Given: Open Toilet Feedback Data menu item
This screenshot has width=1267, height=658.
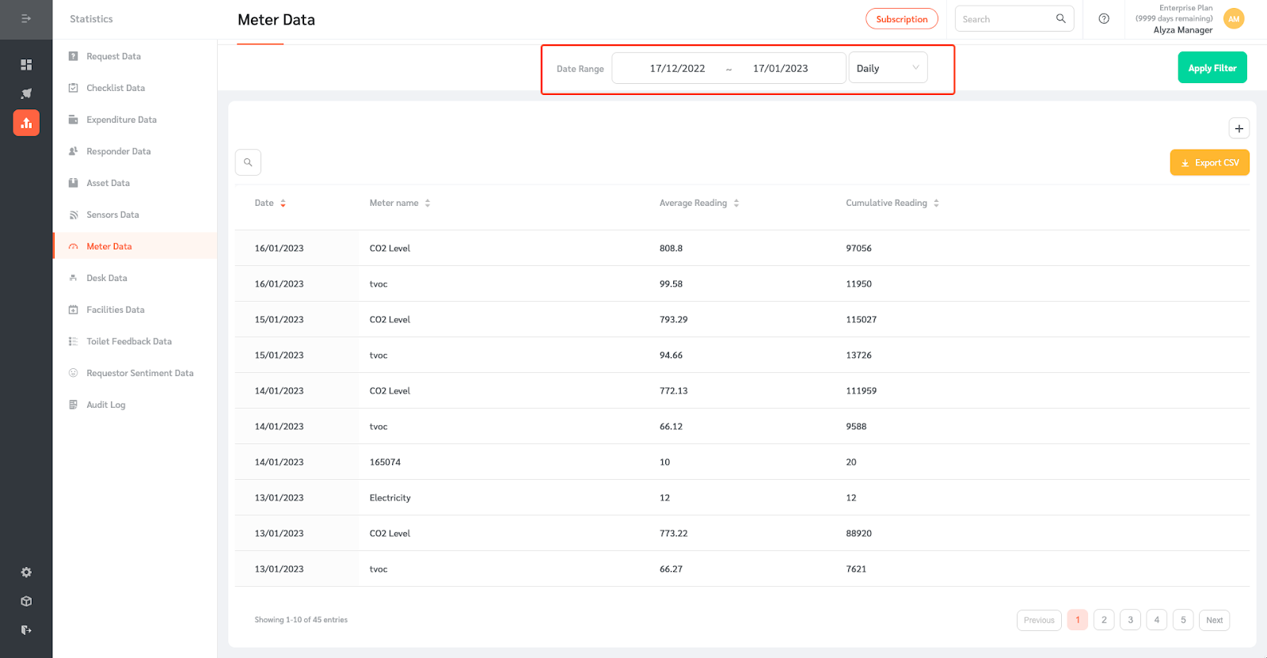Looking at the screenshot, I should coord(128,341).
